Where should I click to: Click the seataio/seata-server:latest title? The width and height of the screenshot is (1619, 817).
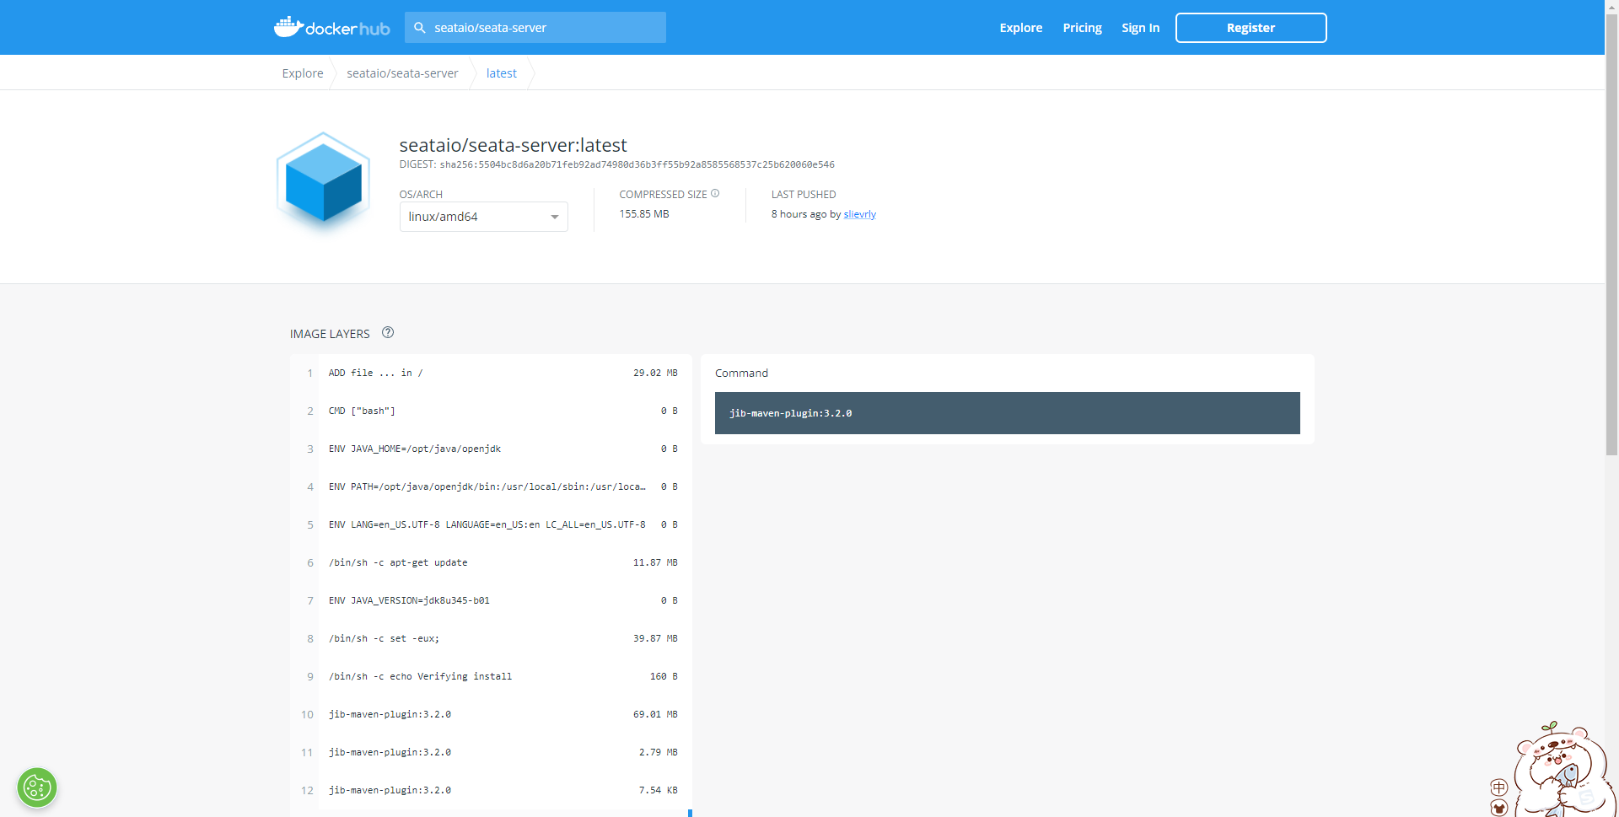tap(513, 145)
